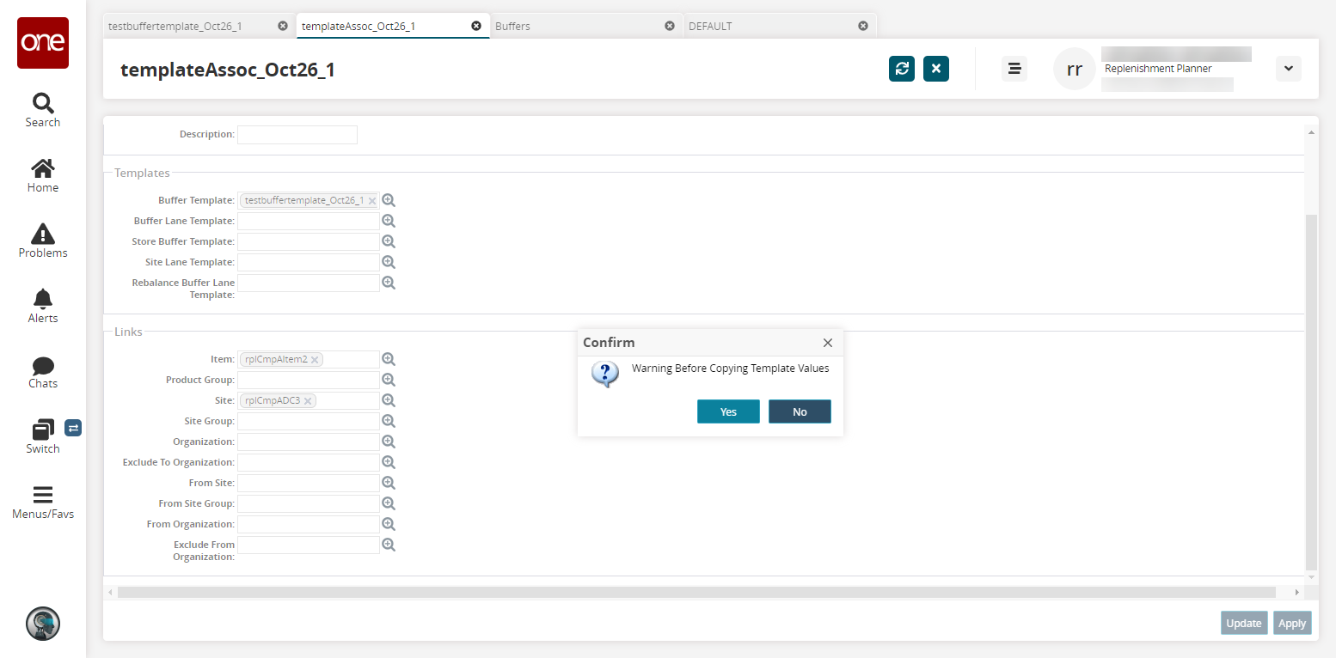Screen dimensions: 1336x658
Task: Click the Description input field
Action: [297, 135]
